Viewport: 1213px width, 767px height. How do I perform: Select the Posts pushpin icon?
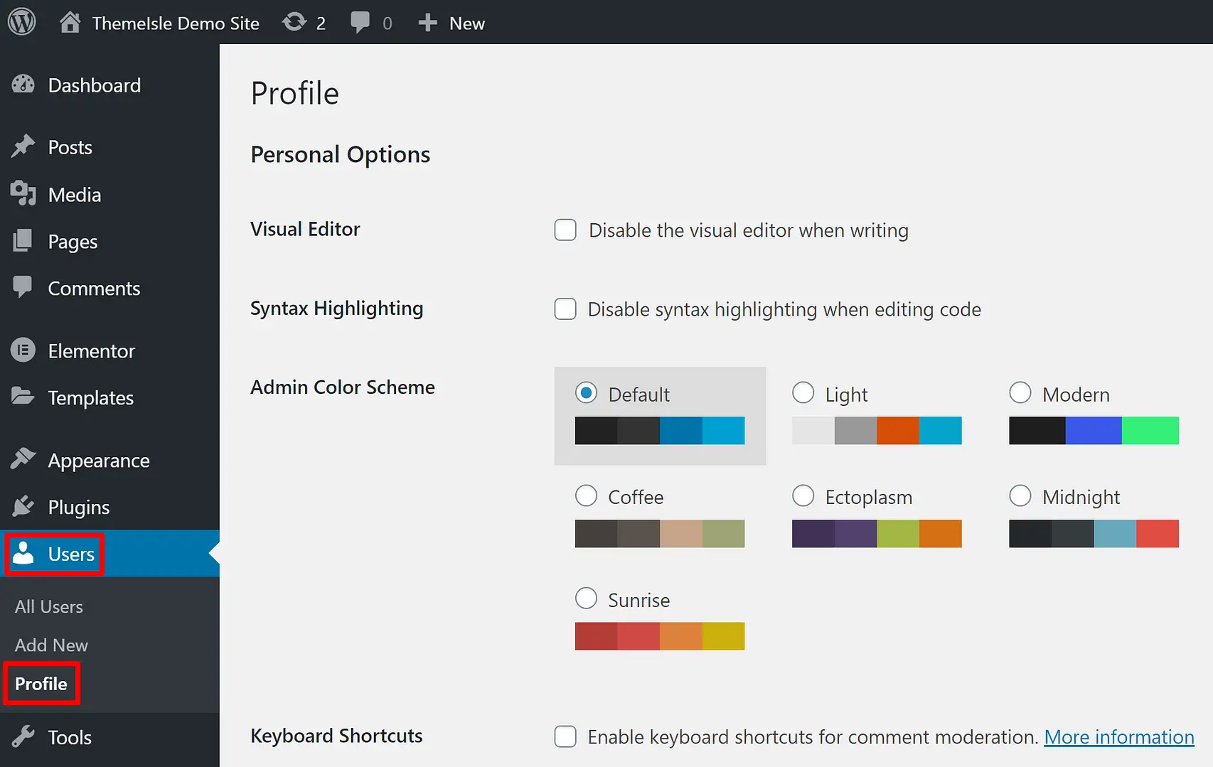(24, 146)
